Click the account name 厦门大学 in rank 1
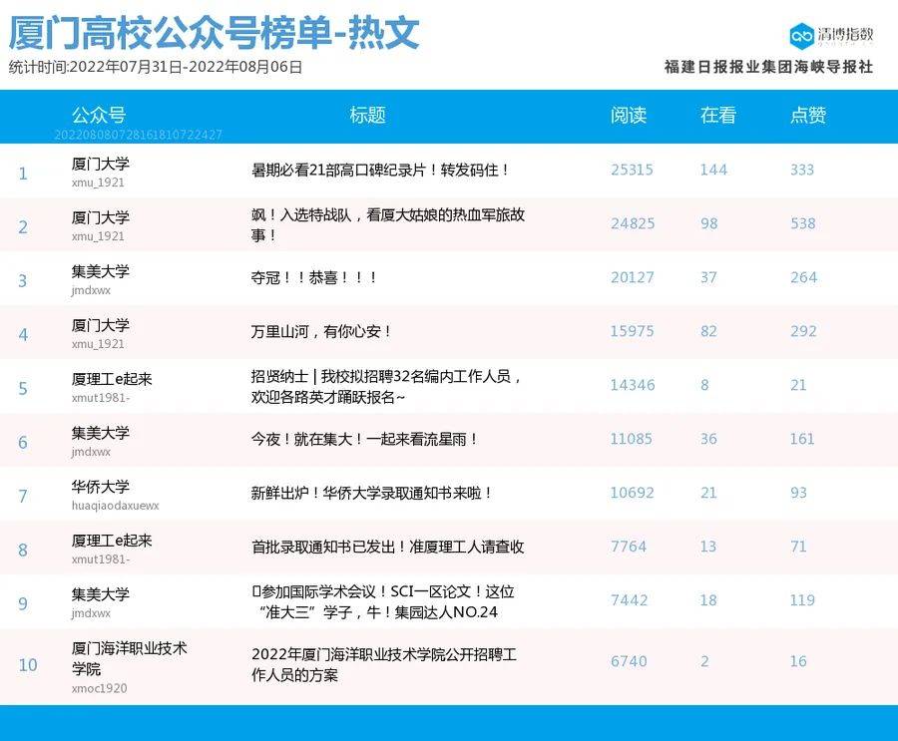Viewport: 898px width, 741px height. pos(100,164)
